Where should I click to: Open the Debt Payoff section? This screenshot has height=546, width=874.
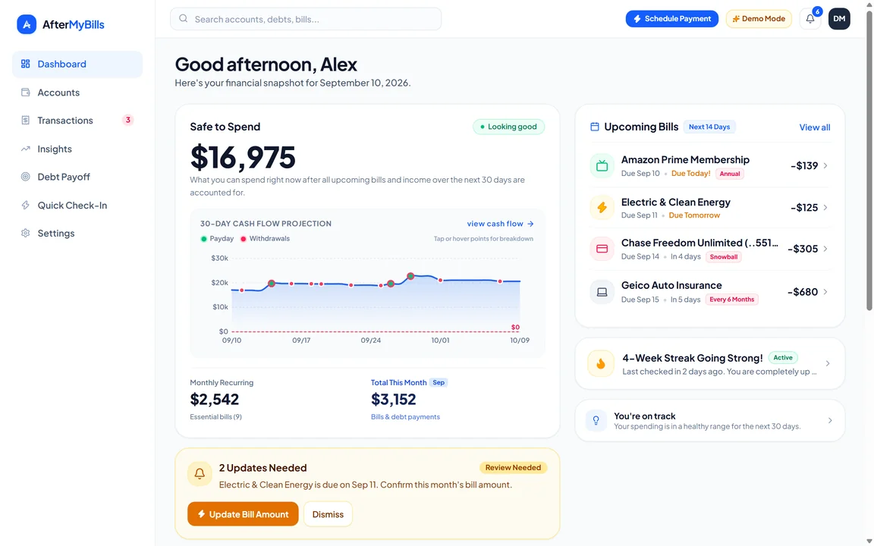click(x=77, y=177)
